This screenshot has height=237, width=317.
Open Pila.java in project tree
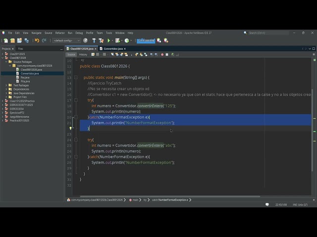(25, 81)
